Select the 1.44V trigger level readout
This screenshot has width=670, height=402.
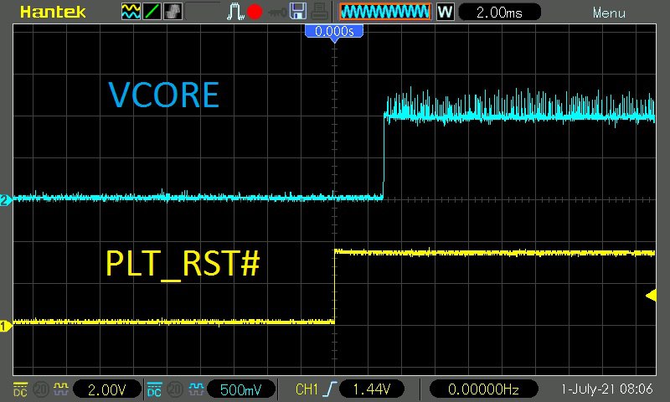[x=371, y=389]
